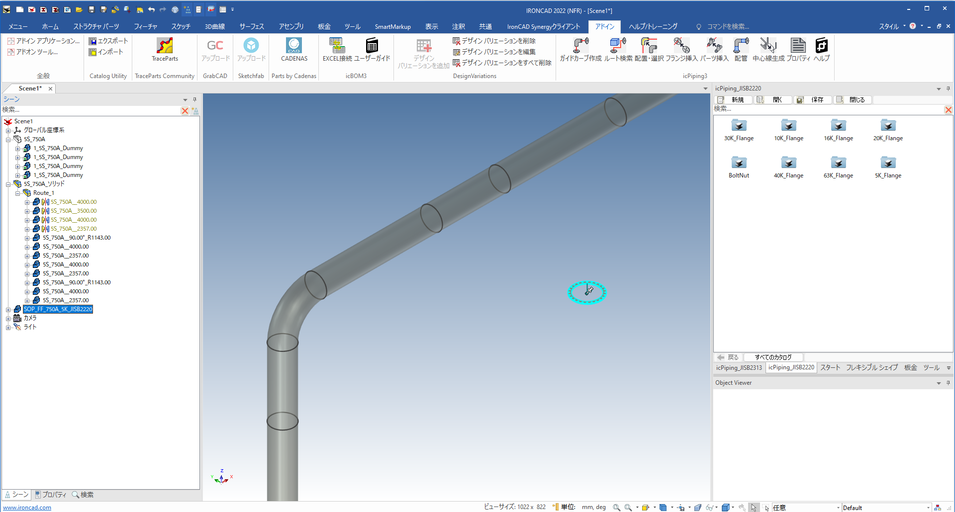This screenshot has height=512, width=955.
Task: Pin the icPiping_JISB2220 catalog panel
Action: pyautogui.click(x=948, y=88)
